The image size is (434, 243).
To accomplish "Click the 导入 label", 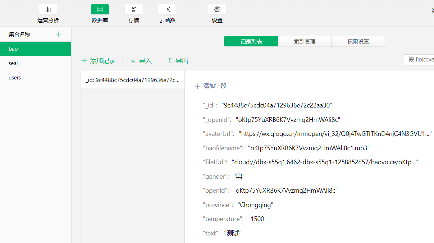I will (145, 61).
